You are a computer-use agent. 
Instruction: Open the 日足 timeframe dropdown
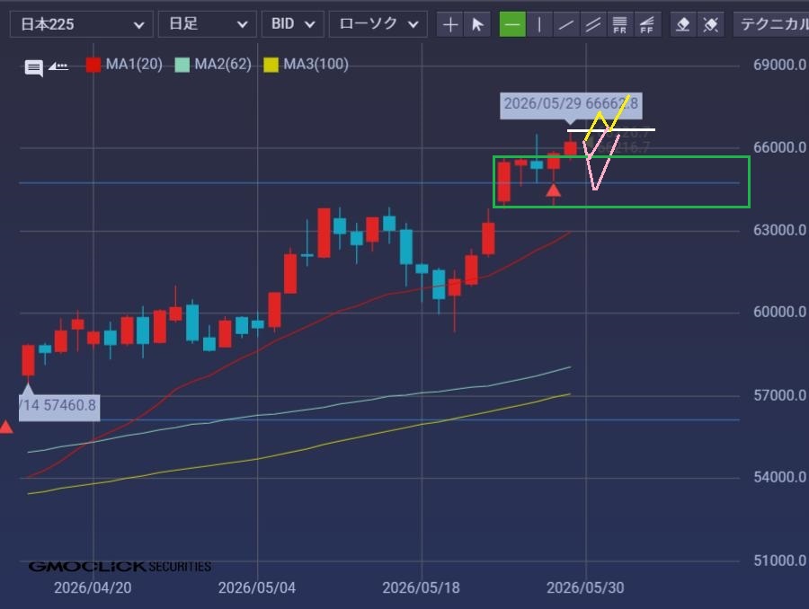207,24
